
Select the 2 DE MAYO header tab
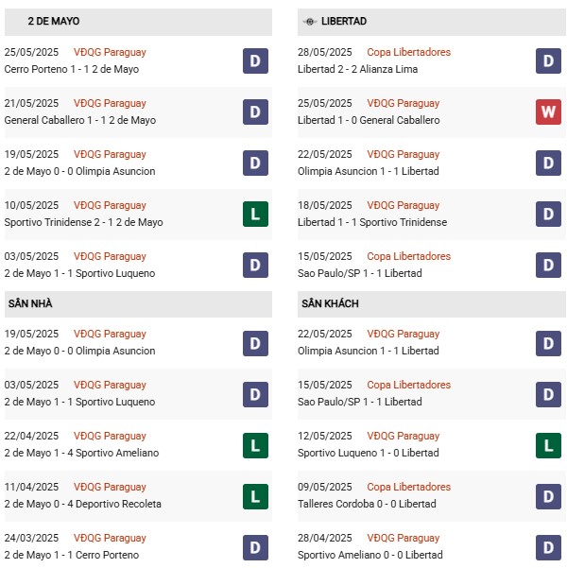tap(138, 22)
